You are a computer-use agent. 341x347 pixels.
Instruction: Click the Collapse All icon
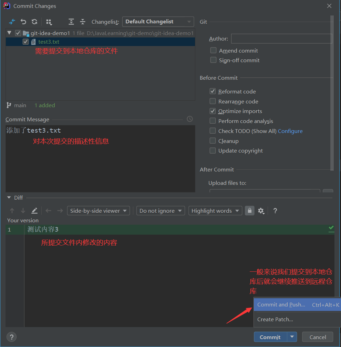tap(83, 22)
